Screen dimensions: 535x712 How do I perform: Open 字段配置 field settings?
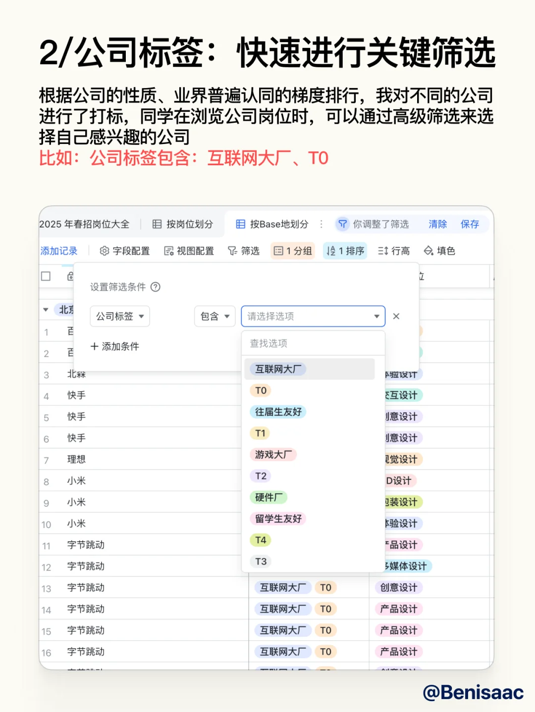[125, 251]
